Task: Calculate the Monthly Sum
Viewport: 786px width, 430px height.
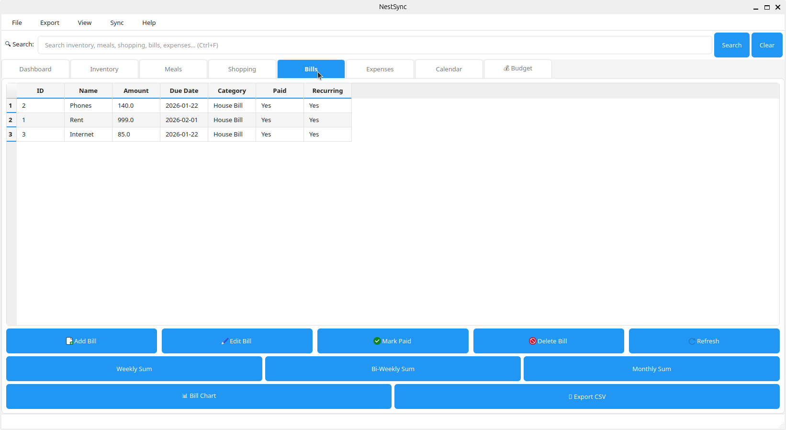Action: [x=651, y=369]
